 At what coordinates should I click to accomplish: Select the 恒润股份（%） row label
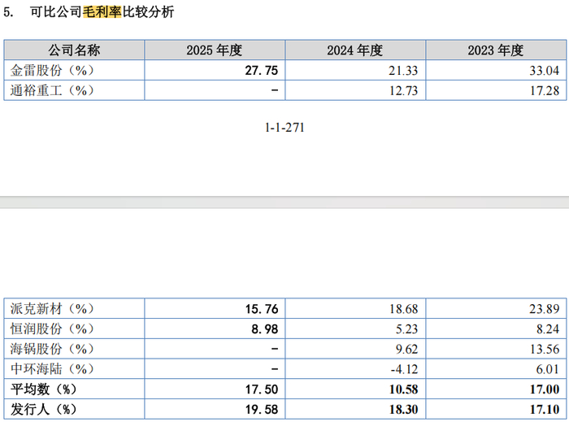click(x=52, y=328)
